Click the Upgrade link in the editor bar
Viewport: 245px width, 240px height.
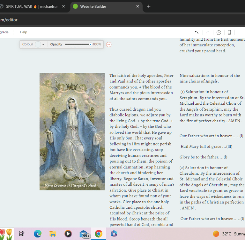(x=4, y=32)
